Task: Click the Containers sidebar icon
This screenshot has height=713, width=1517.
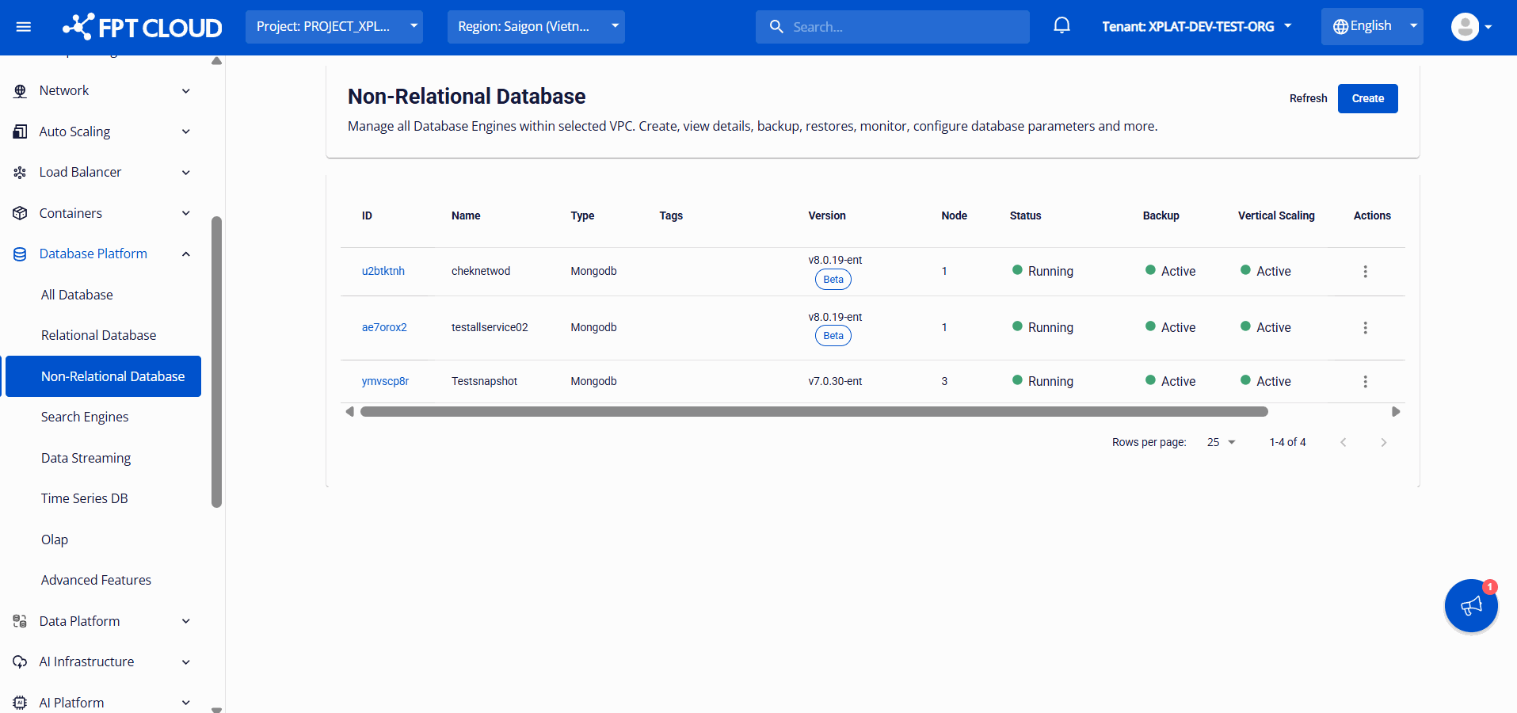Action: [20, 213]
